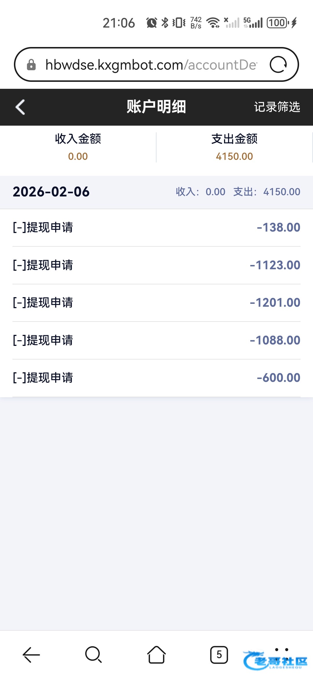Open search from the bottom navigation bar
313x679 pixels.
(x=93, y=655)
